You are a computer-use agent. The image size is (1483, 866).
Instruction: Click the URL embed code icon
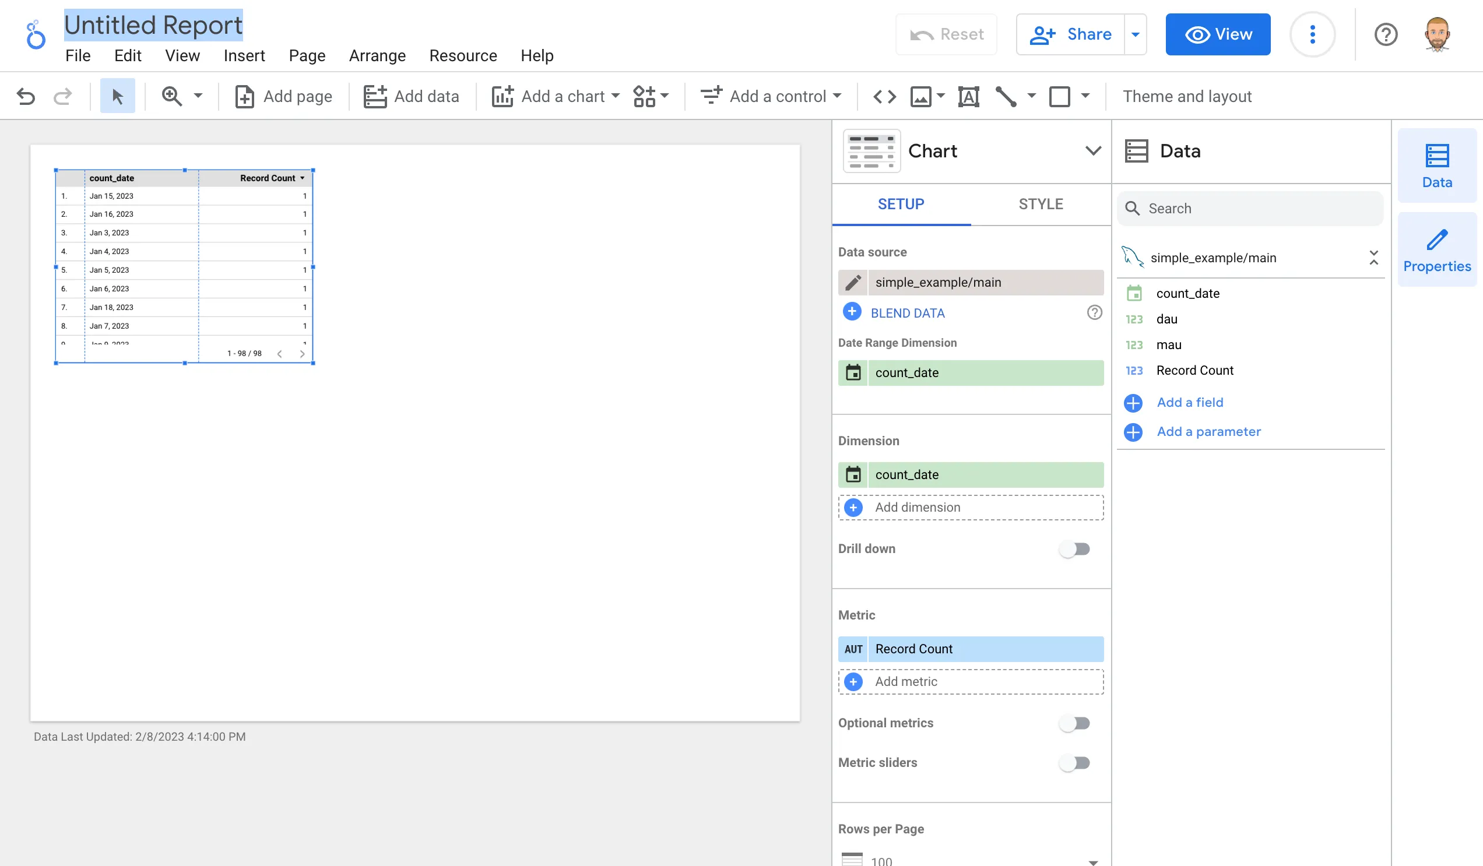[884, 96]
